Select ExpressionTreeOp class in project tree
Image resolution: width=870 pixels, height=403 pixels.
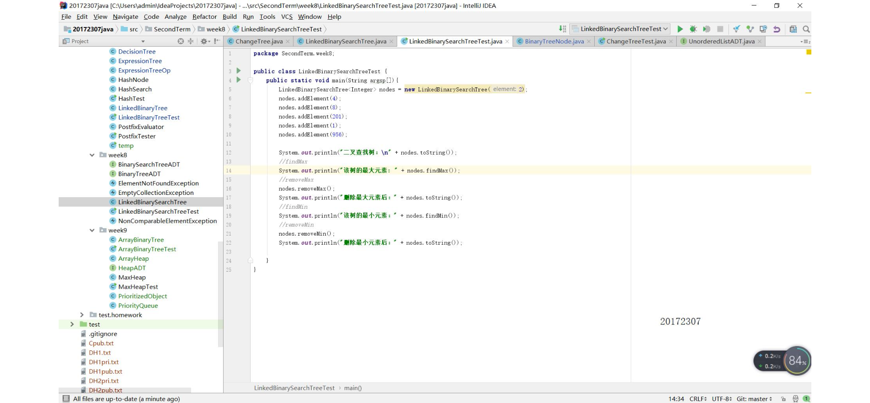point(144,70)
